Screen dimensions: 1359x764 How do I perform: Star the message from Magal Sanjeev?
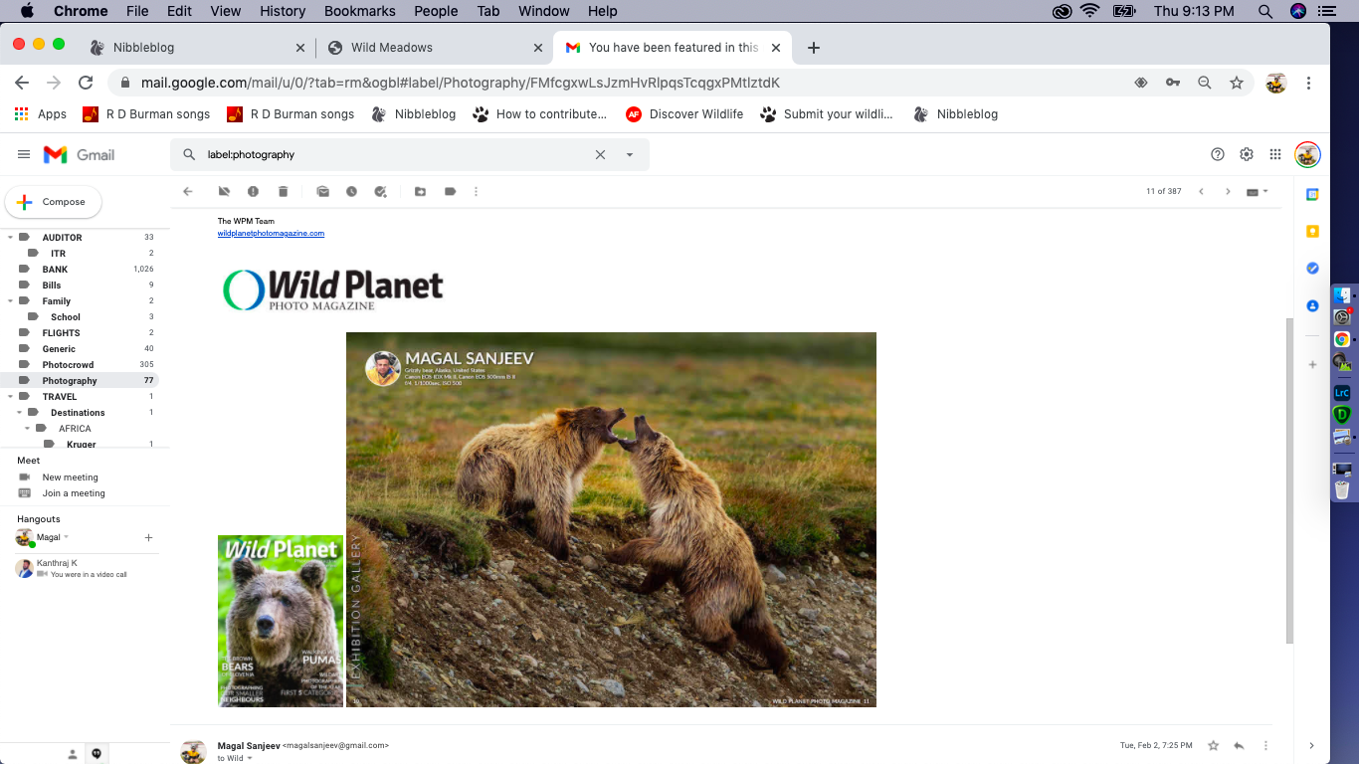pos(1213,745)
